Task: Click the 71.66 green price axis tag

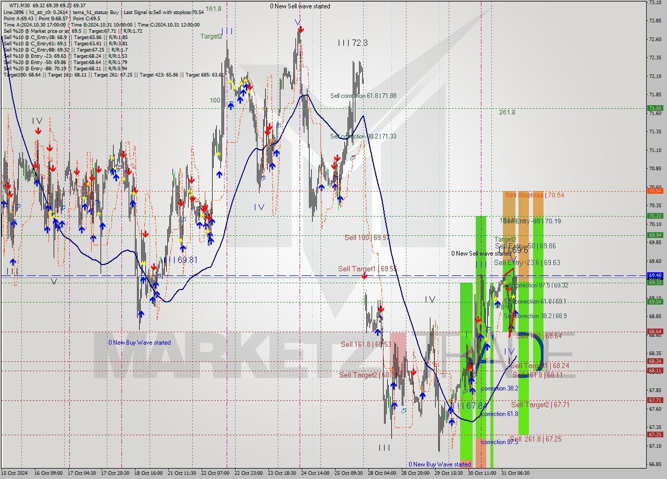Action: [x=655, y=108]
